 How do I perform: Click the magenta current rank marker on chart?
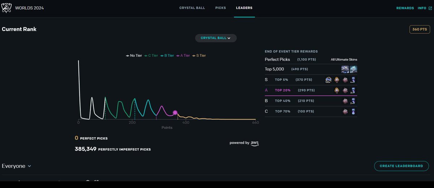point(175,113)
